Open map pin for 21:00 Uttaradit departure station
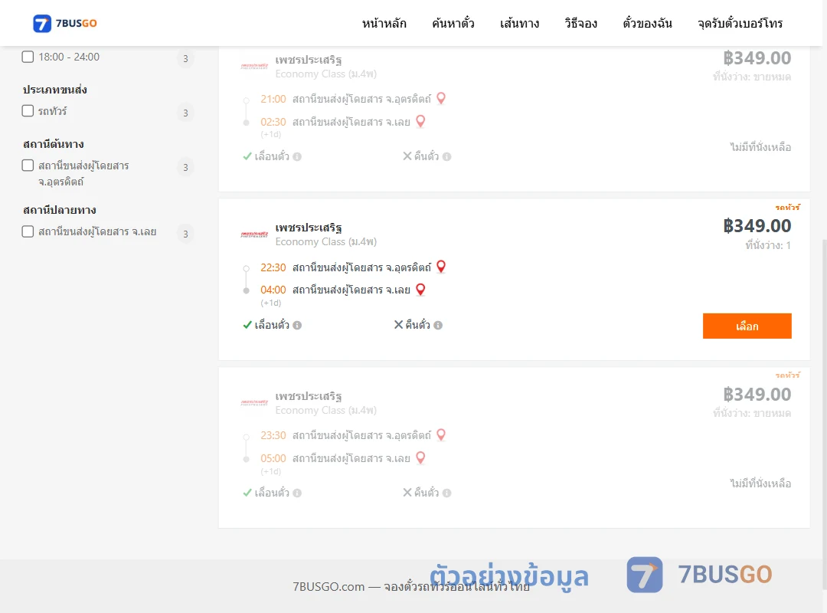Screen dimensions: 827x613 coord(441,98)
